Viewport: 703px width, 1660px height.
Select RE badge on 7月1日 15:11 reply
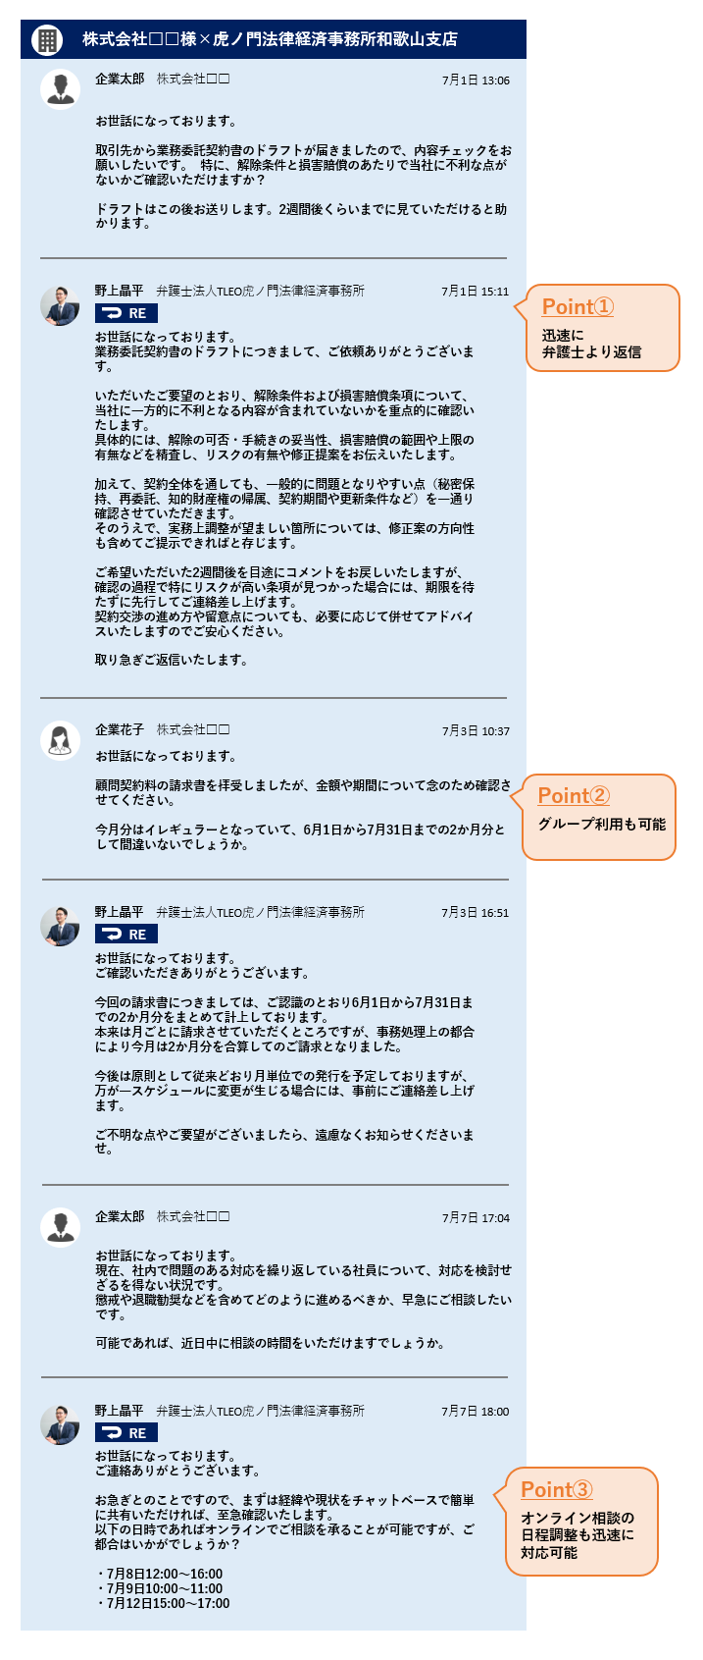[x=126, y=313]
